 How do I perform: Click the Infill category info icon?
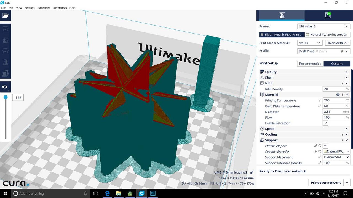pos(342,83)
